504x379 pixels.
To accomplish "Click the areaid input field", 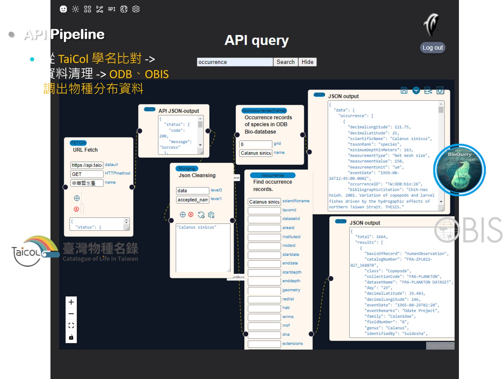I will (264, 228).
